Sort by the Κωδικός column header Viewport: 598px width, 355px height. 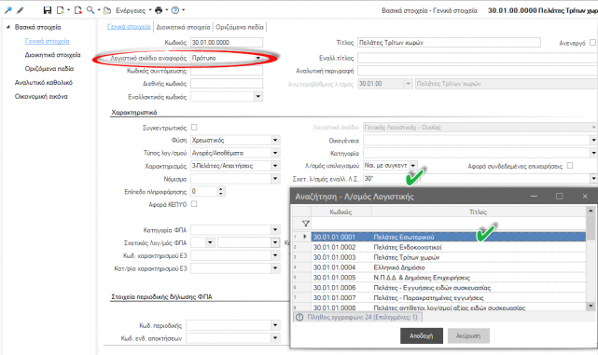point(341,212)
